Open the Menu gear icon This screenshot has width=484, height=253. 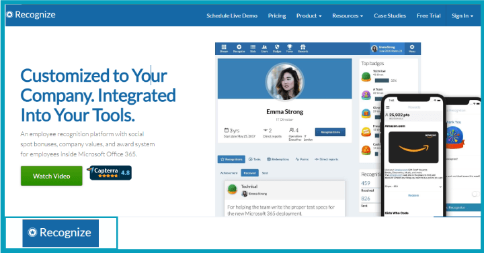point(412,48)
